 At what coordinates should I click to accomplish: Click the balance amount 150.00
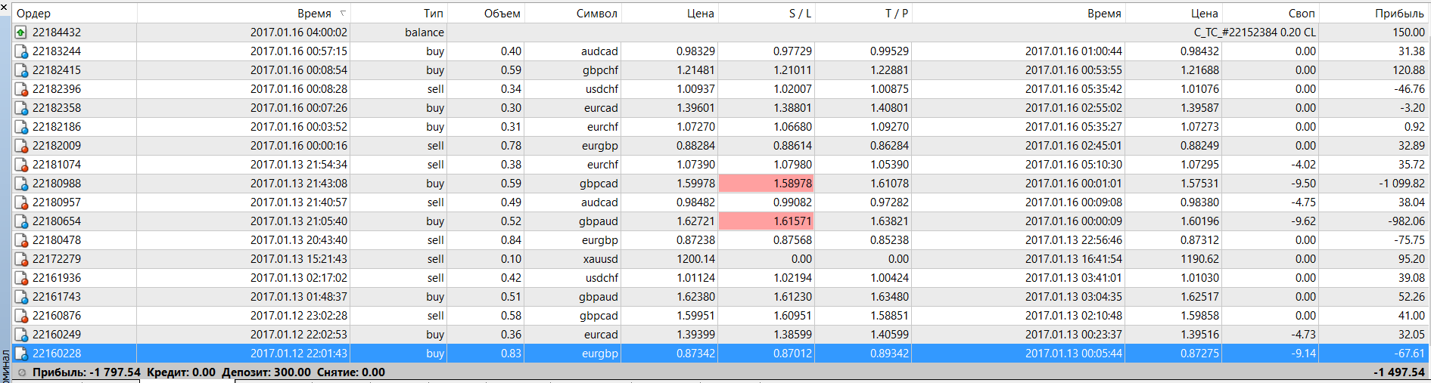[x=1408, y=32]
